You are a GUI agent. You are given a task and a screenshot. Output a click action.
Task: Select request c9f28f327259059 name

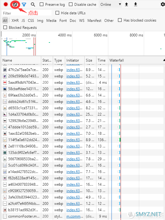tap(23, 191)
